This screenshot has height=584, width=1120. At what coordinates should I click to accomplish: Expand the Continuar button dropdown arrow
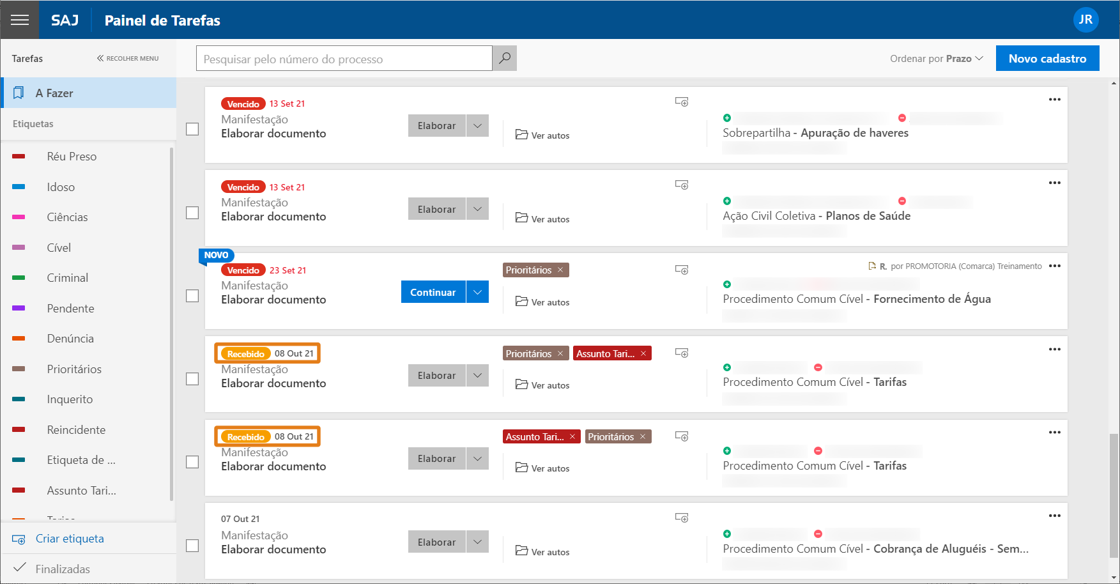(x=477, y=292)
